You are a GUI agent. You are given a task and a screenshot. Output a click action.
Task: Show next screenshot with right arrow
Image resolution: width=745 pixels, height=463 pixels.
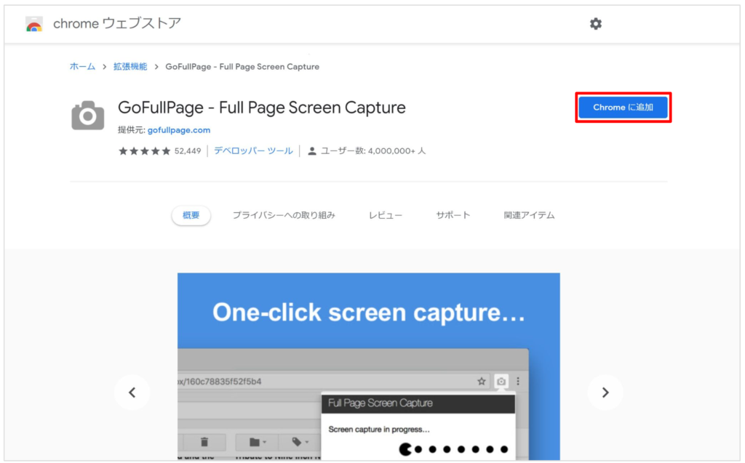[x=605, y=392]
